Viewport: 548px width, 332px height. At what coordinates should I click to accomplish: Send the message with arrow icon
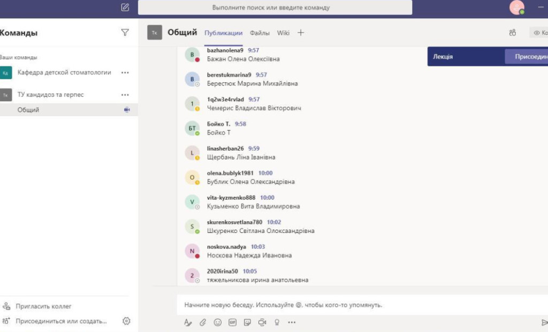click(544, 322)
